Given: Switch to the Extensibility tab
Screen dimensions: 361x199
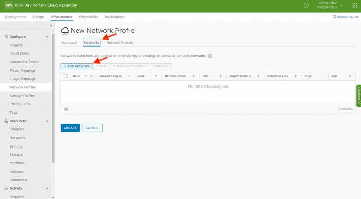Looking at the screenshot, I should (89, 17).
